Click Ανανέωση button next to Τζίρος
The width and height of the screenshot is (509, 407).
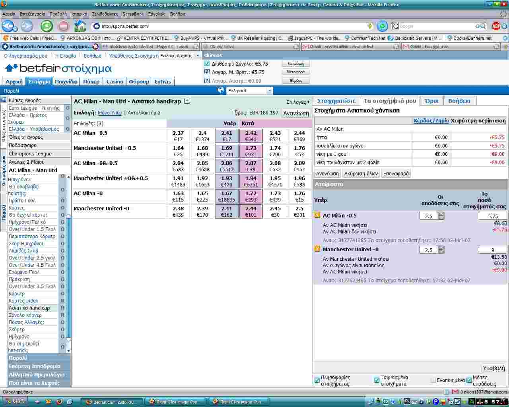click(296, 113)
